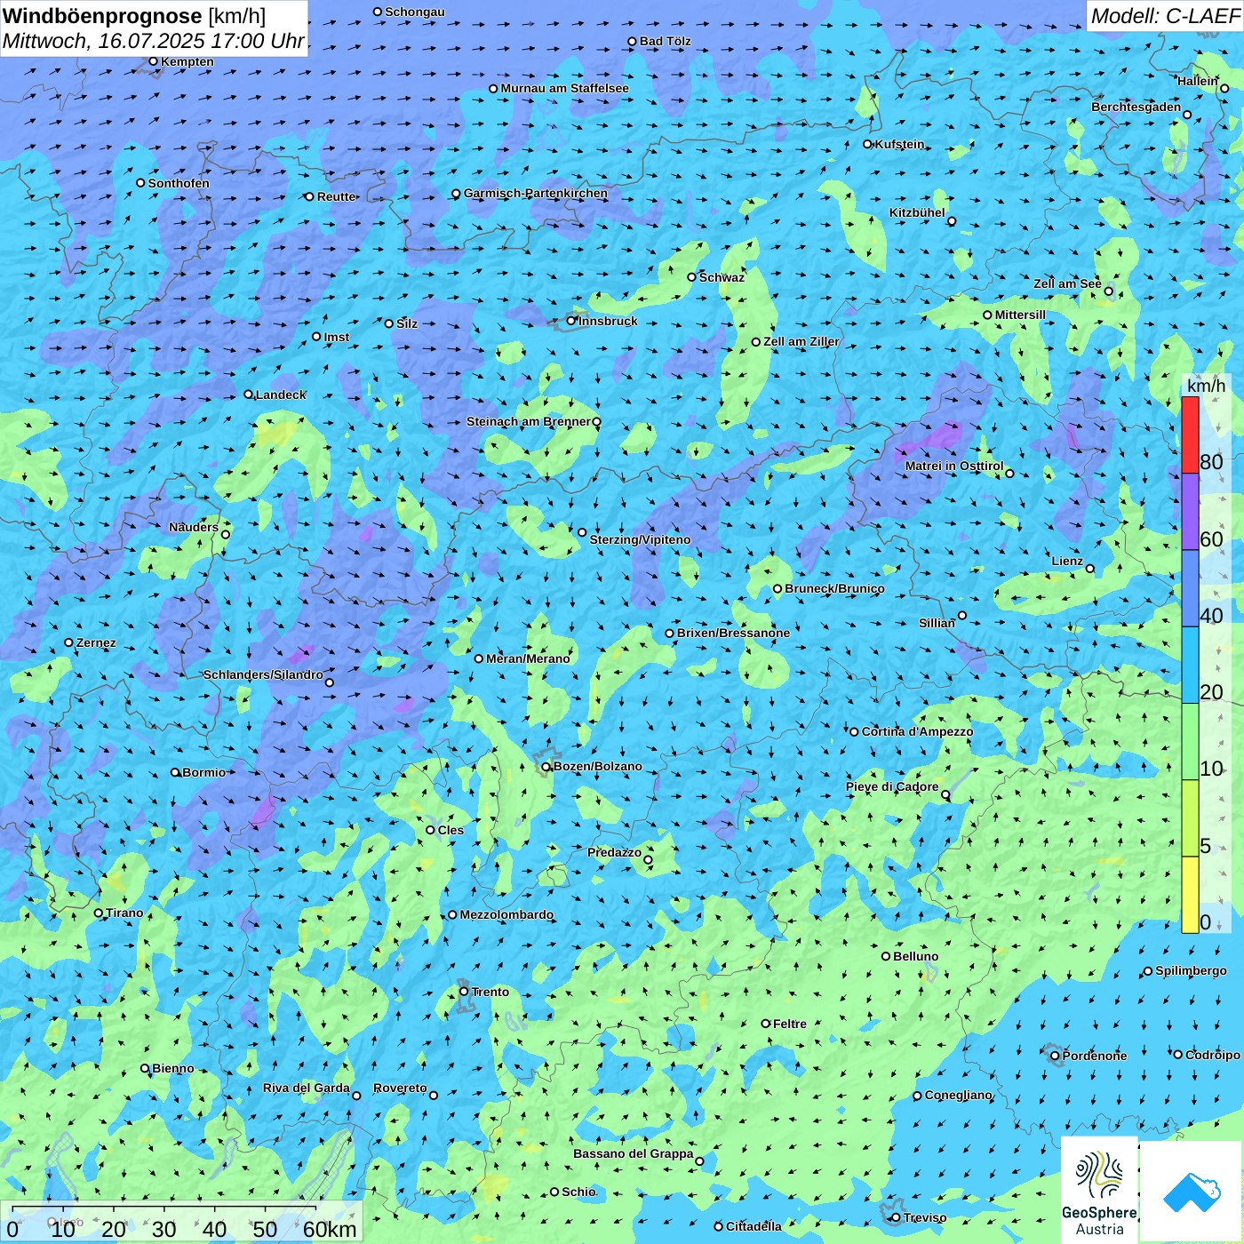This screenshot has width=1244, height=1244.
Task: Click the 'Schlanders/Silandro' label
Action: [x=263, y=674]
